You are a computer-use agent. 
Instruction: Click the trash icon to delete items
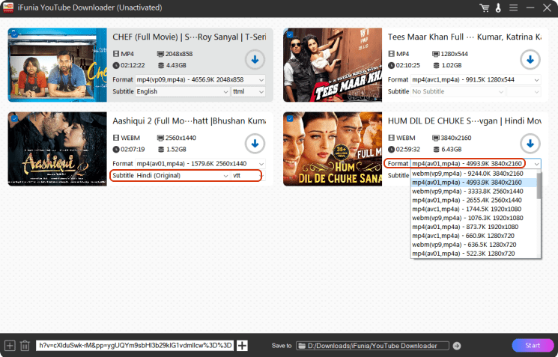coord(25,346)
